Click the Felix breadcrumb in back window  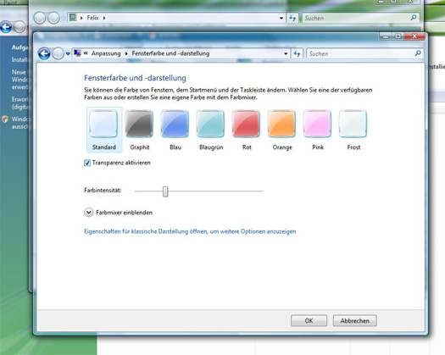click(x=92, y=18)
